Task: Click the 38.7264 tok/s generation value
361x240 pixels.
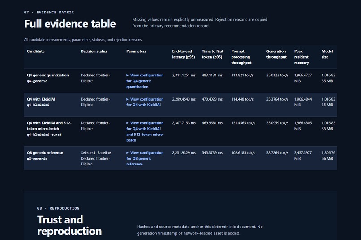Action: click(x=277, y=153)
